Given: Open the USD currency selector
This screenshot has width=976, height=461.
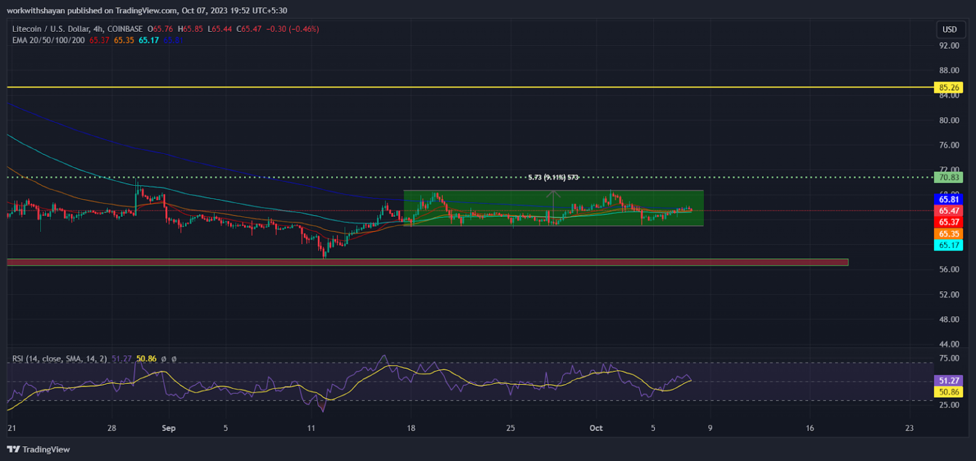Looking at the screenshot, I should (x=949, y=29).
